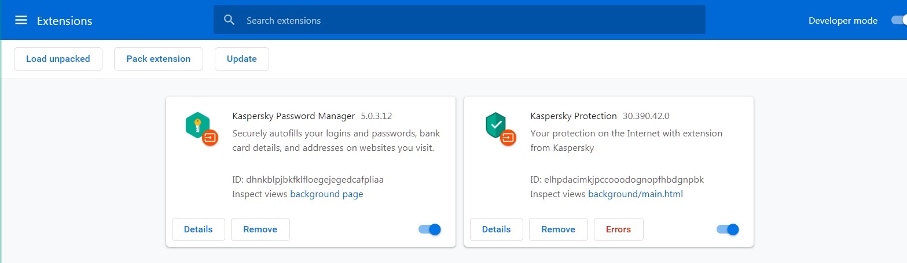
Task: Click the Search extensions field
Action: (x=463, y=20)
